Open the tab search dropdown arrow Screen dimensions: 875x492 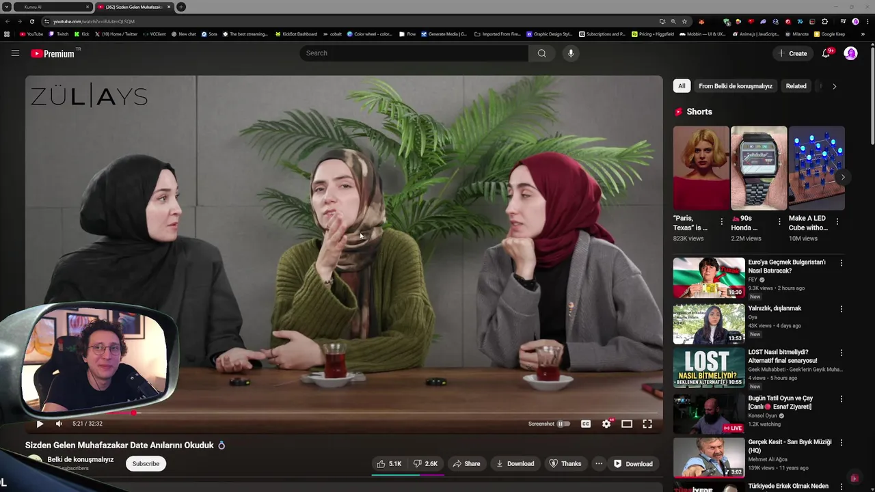(x=6, y=7)
